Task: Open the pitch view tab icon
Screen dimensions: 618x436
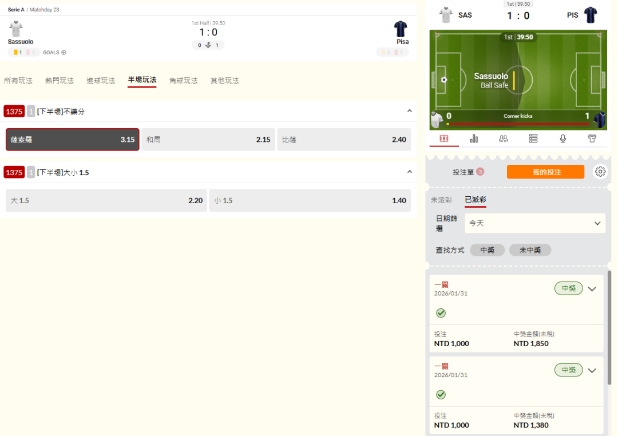Action: (x=444, y=138)
